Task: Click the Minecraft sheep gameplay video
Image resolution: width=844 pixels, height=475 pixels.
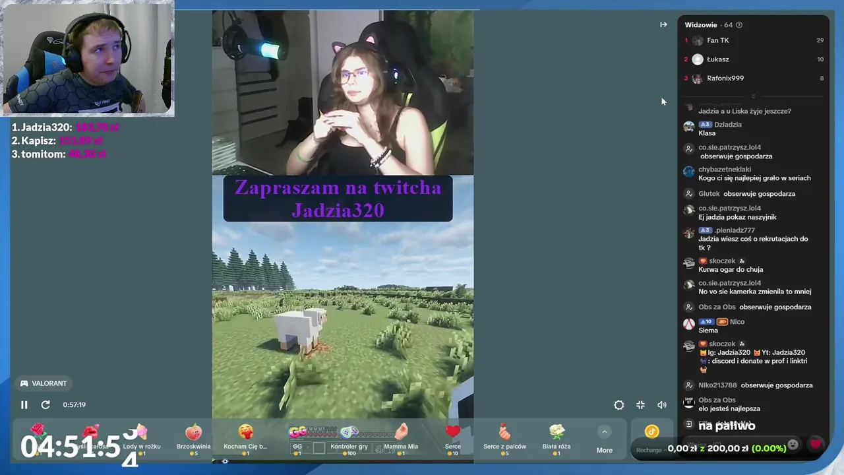Action: click(x=342, y=320)
